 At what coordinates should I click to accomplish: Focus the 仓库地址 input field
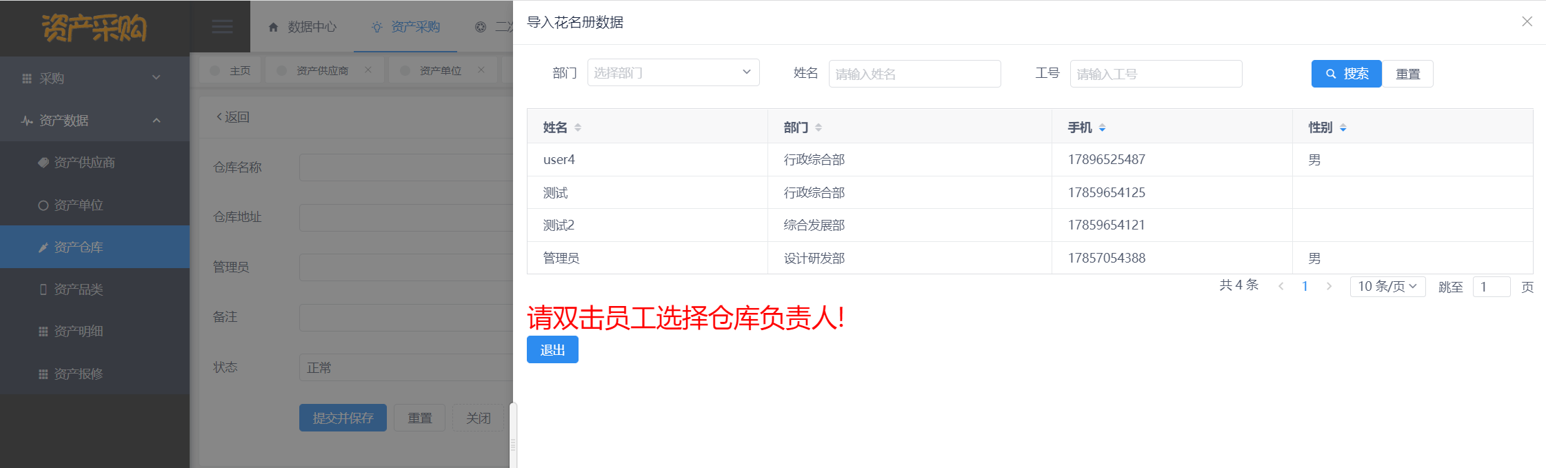pyautogui.click(x=406, y=217)
